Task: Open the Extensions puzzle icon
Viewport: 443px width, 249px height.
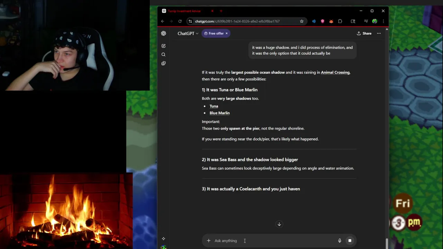Action: click(340, 21)
